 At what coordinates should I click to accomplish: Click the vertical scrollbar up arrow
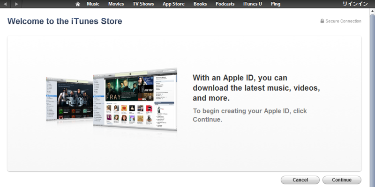tap(372, 11)
